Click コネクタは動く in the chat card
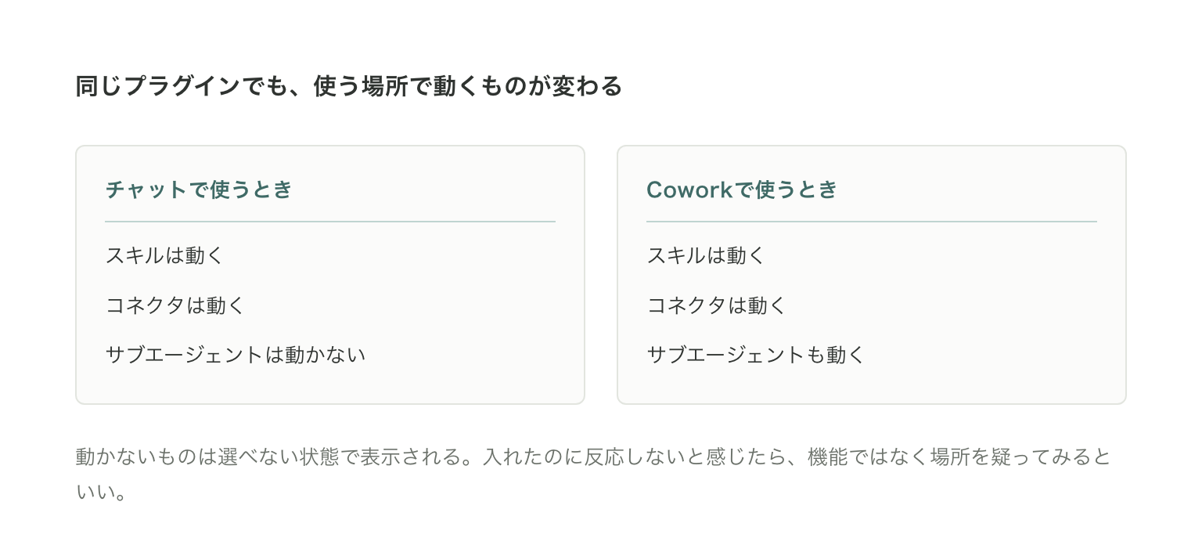This screenshot has height=545, width=1202. (x=175, y=305)
